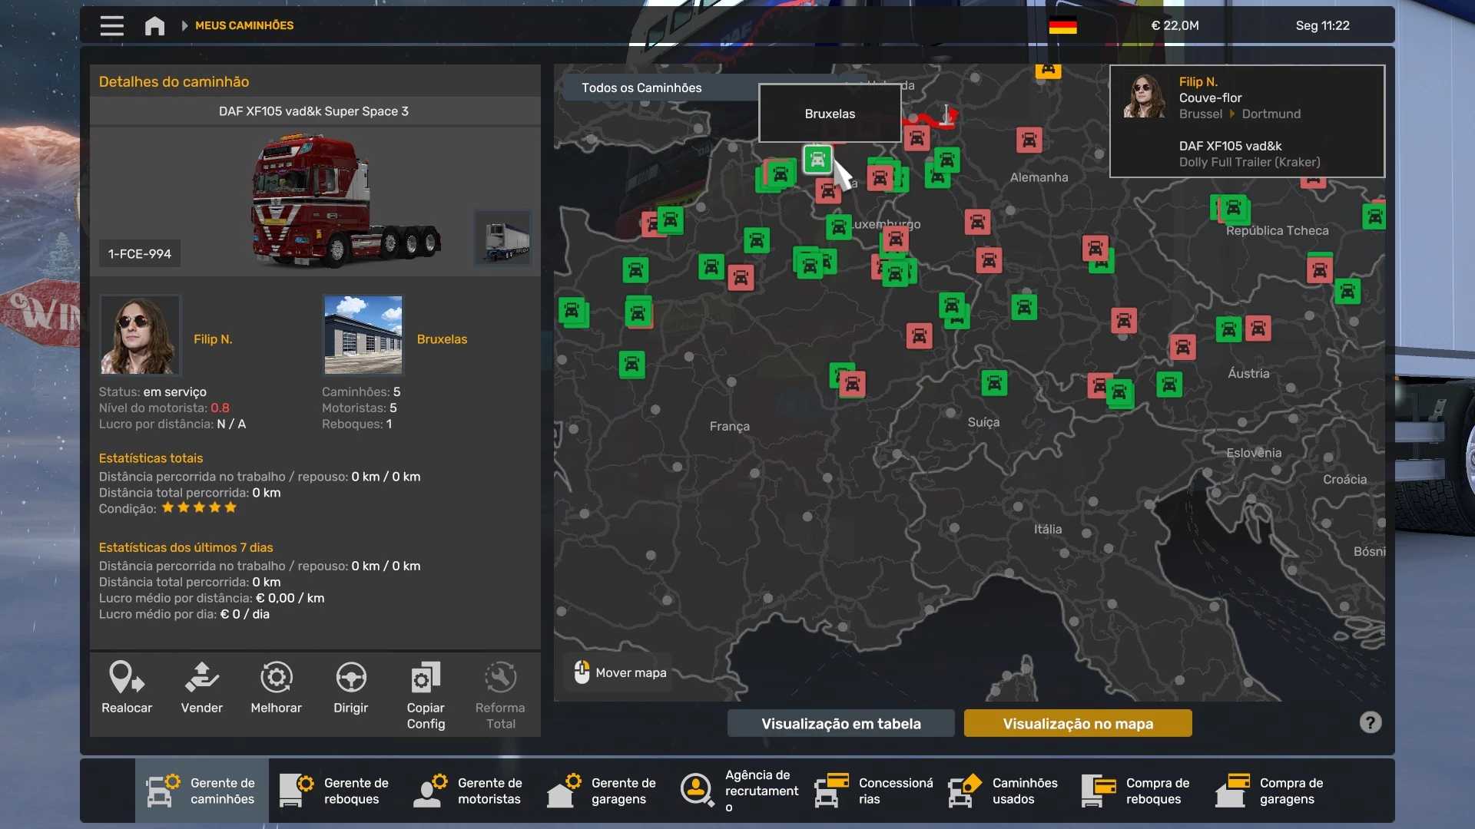The width and height of the screenshot is (1475, 829).
Task: Click the trailer thumbnail beside truck
Action: [503, 238]
